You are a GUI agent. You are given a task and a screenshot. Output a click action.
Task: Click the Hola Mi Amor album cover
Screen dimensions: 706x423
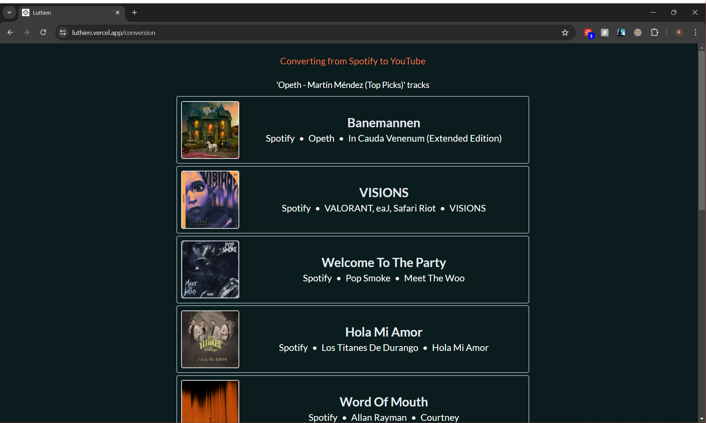click(210, 339)
